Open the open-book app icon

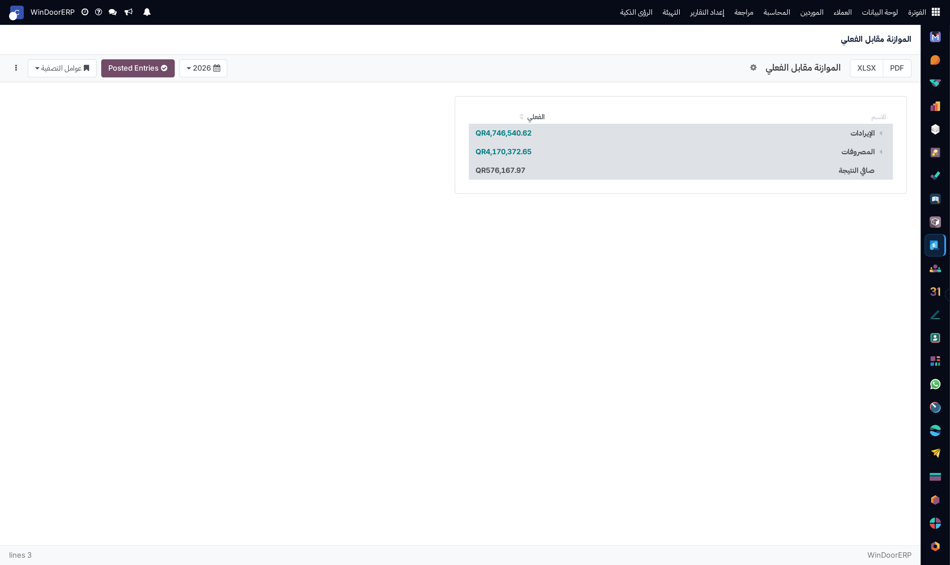pos(935,199)
